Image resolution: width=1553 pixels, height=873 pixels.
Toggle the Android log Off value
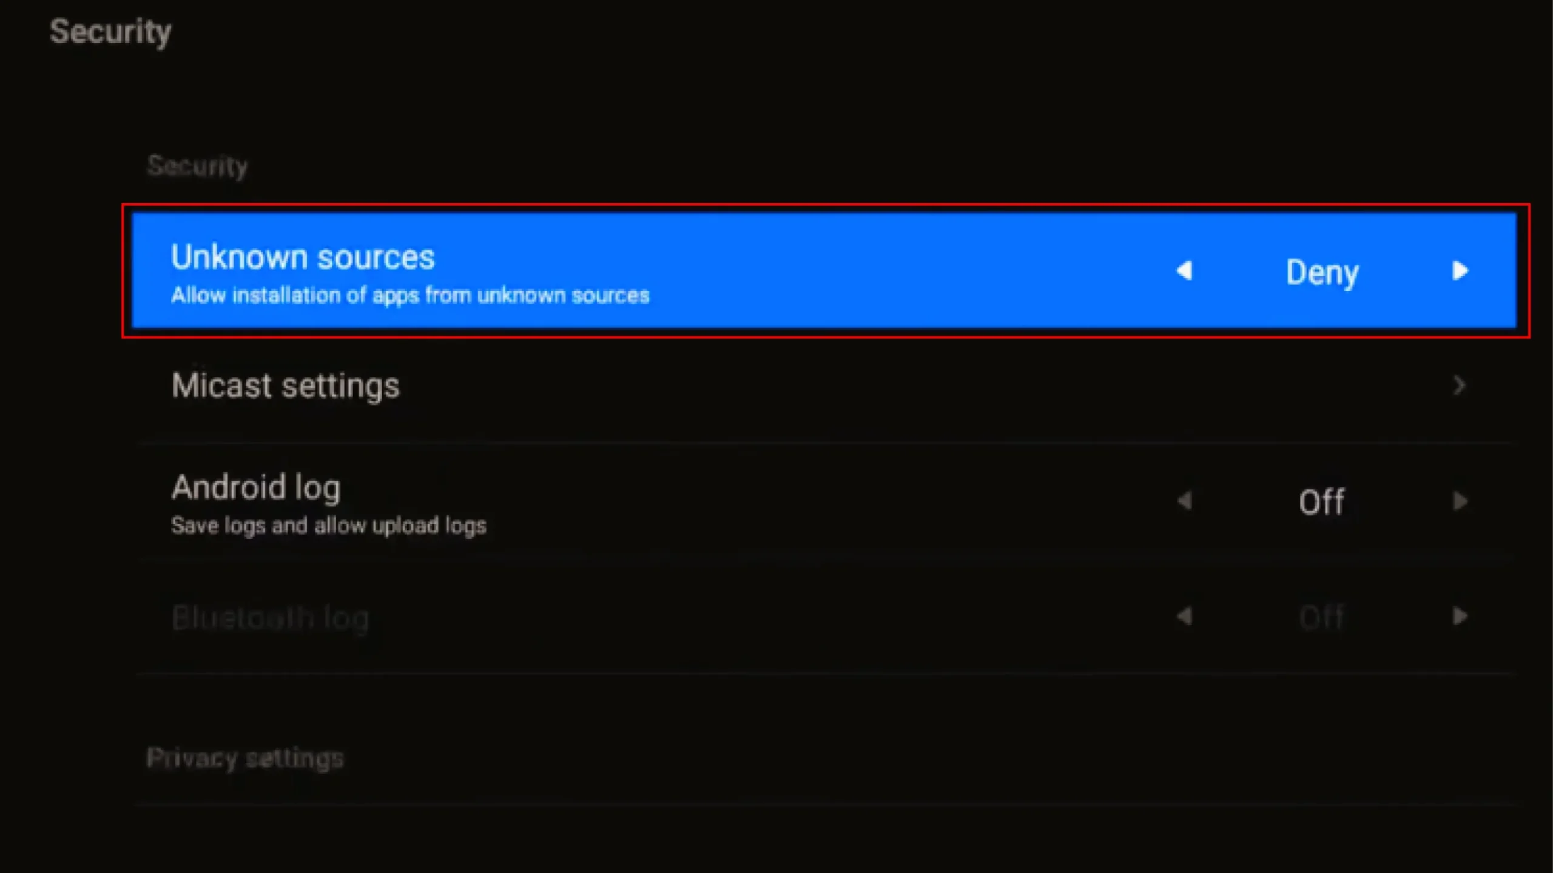pyautogui.click(x=1322, y=502)
